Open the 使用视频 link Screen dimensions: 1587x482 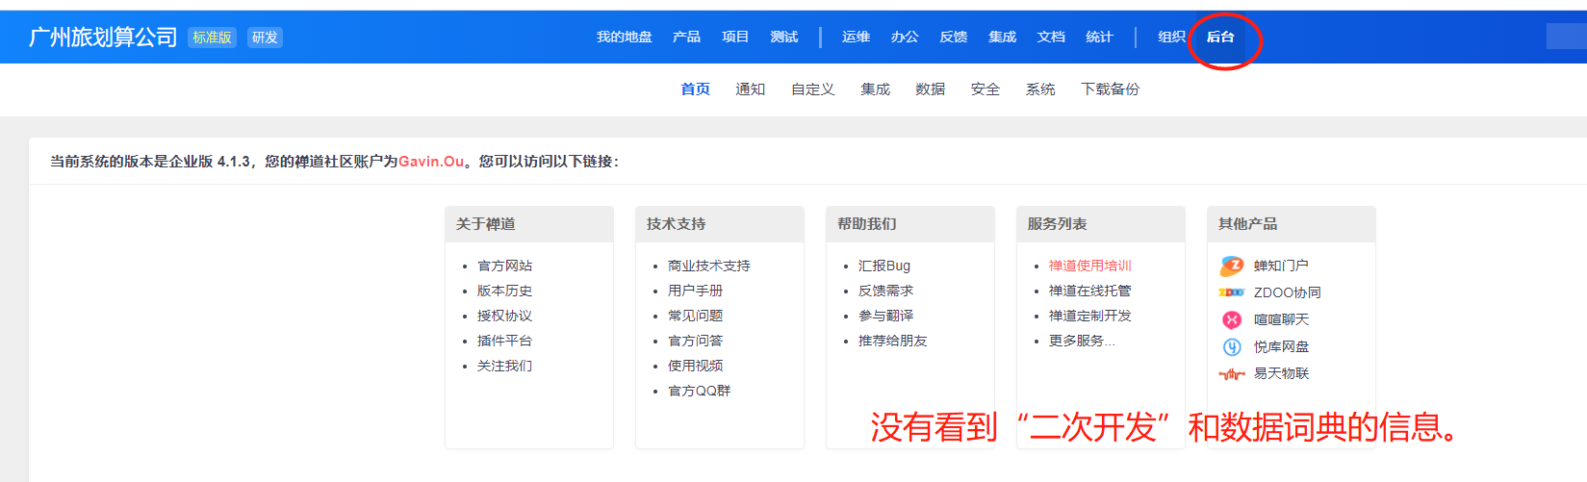click(695, 366)
